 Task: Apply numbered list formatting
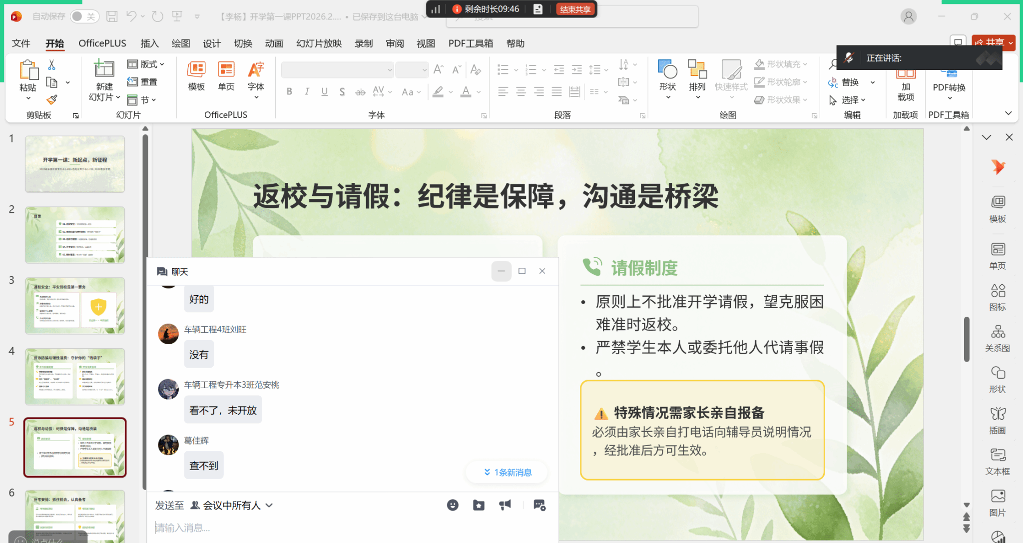(531, 69)
